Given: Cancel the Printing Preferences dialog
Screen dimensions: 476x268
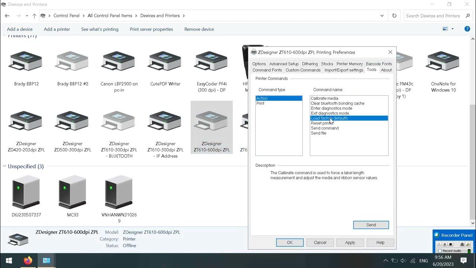Looking at the screenshot, I should point(320,242).
